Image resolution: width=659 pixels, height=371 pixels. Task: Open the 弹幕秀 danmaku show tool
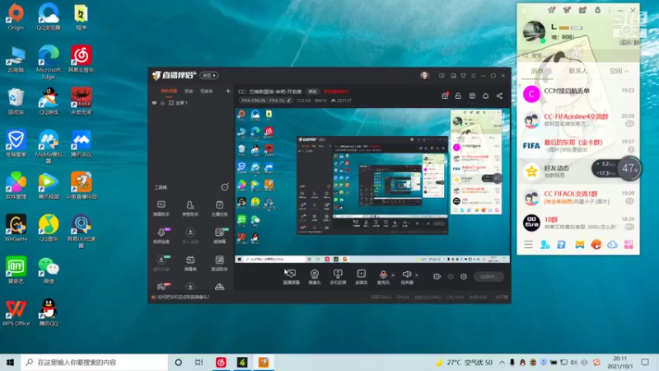pos(190,263)
